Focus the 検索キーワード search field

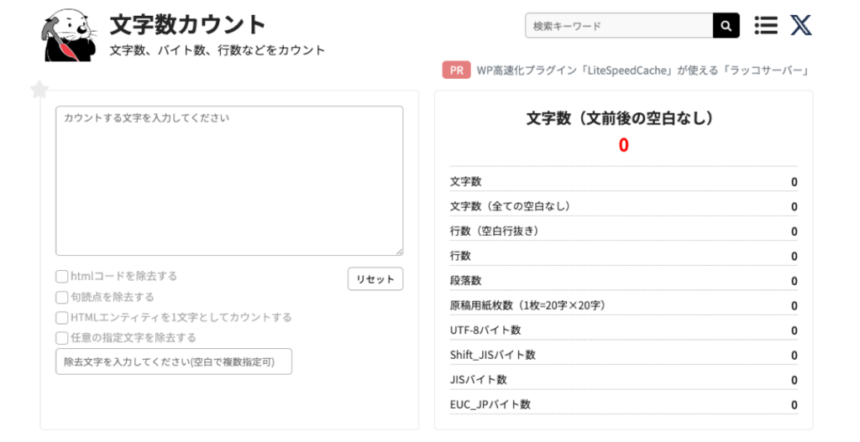tap(619, 26)
